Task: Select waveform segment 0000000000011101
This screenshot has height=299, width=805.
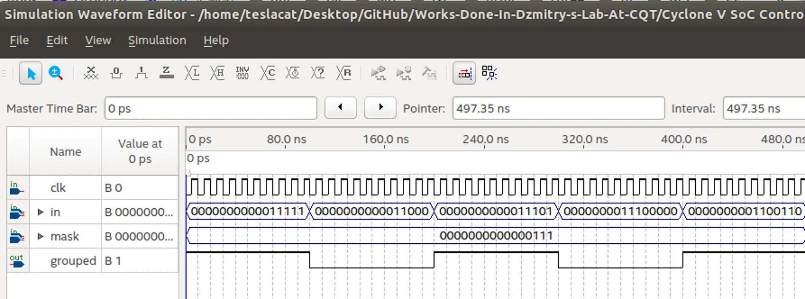Action: (496, 211)
